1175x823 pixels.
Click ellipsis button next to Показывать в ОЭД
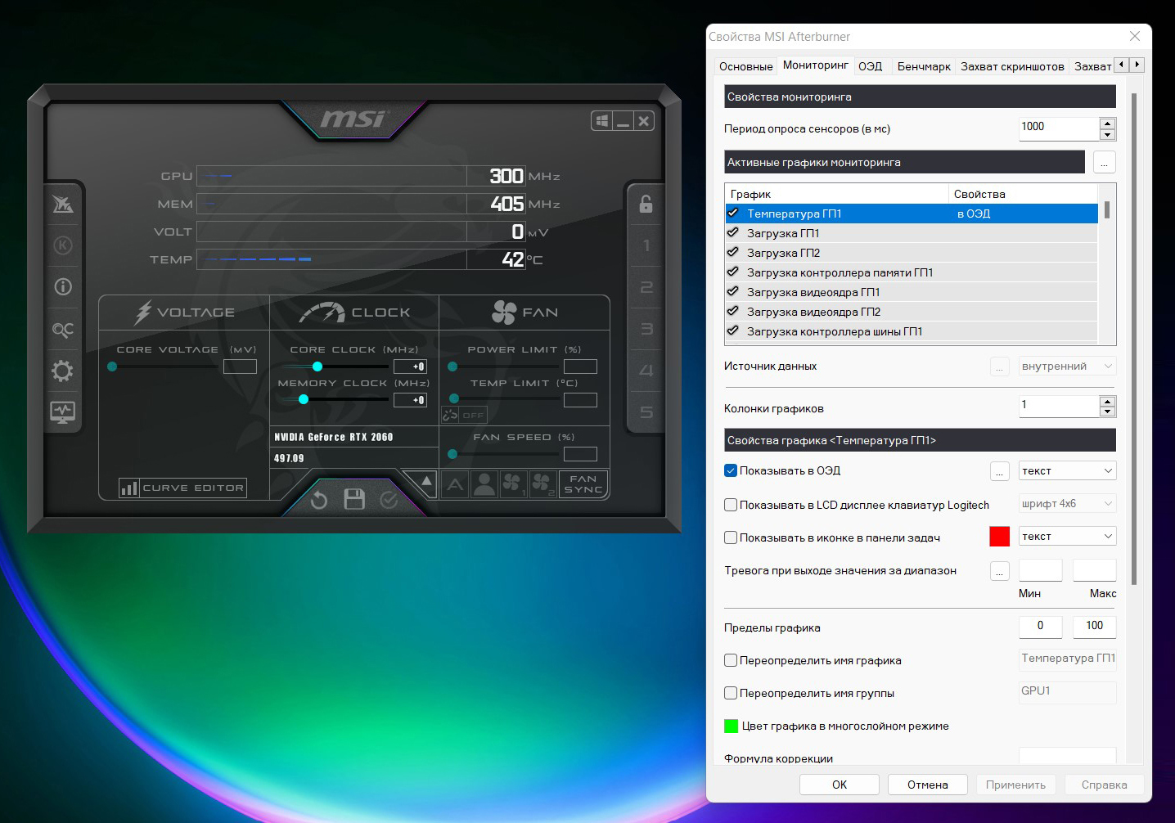[x=999, y=471]
